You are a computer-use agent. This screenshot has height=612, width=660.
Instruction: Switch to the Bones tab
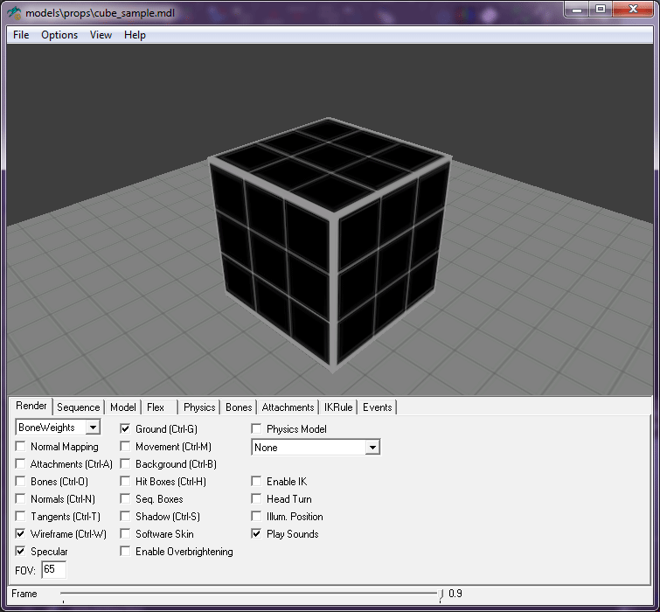pos(239,407)
